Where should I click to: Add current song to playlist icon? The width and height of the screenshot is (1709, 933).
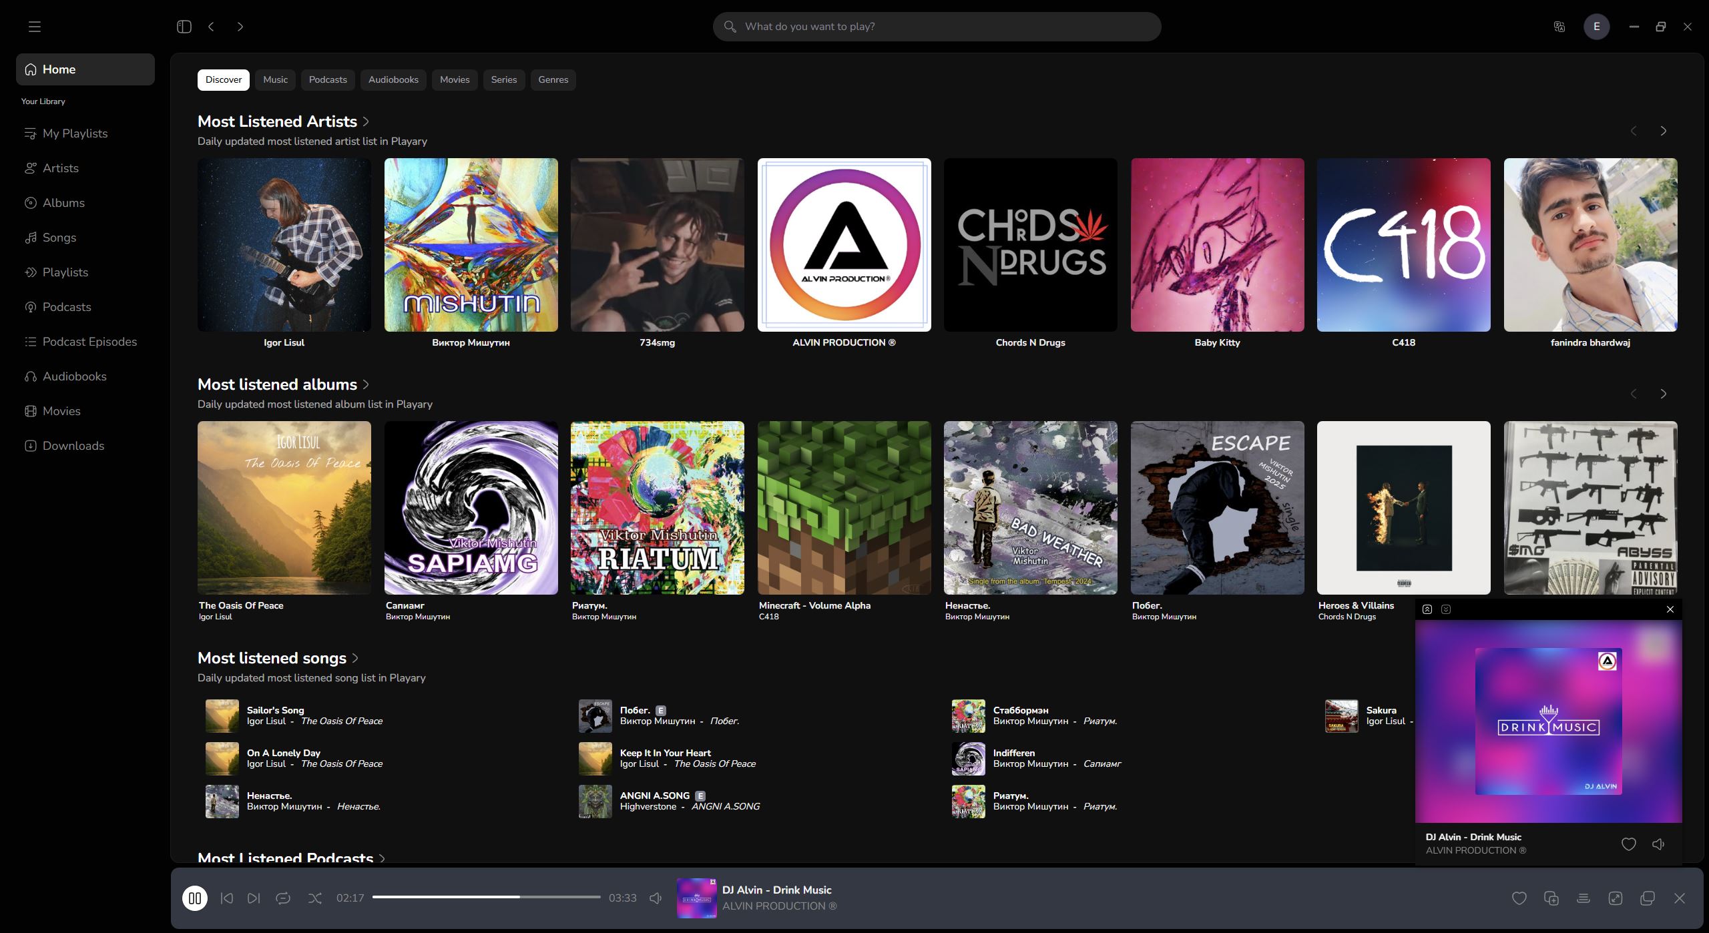[x=1551, y=898]
